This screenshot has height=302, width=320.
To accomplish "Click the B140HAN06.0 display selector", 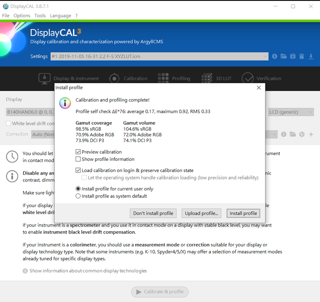I will point(30,112).
